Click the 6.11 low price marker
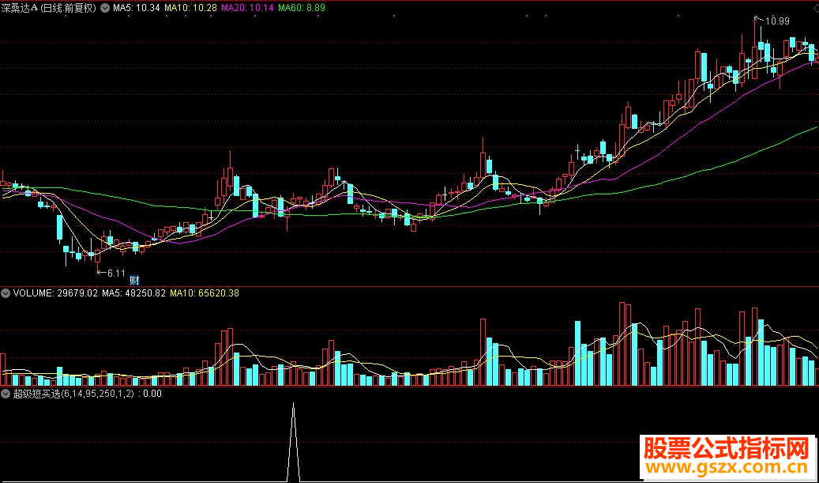 116,273
